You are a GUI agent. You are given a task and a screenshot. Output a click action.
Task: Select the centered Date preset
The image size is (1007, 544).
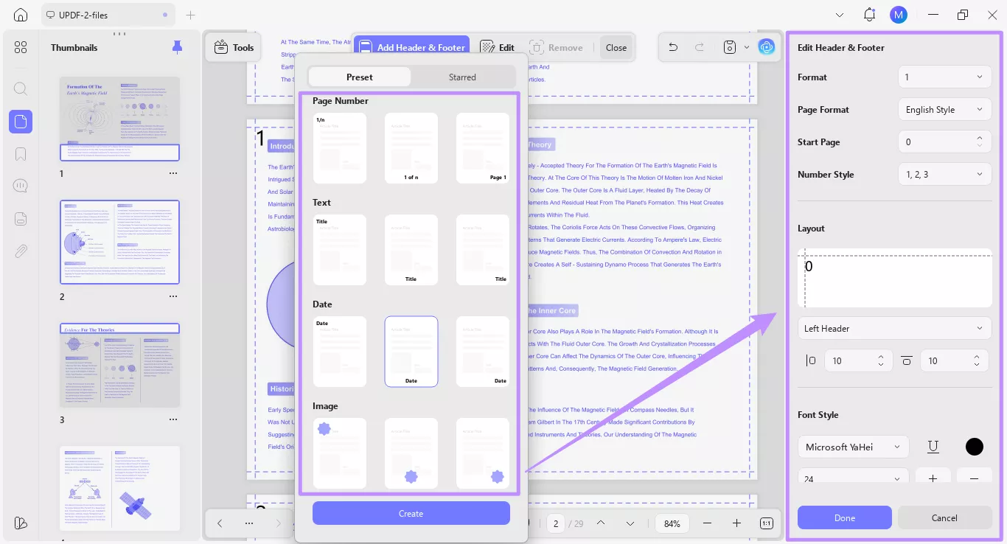click(x=411, y=352)
